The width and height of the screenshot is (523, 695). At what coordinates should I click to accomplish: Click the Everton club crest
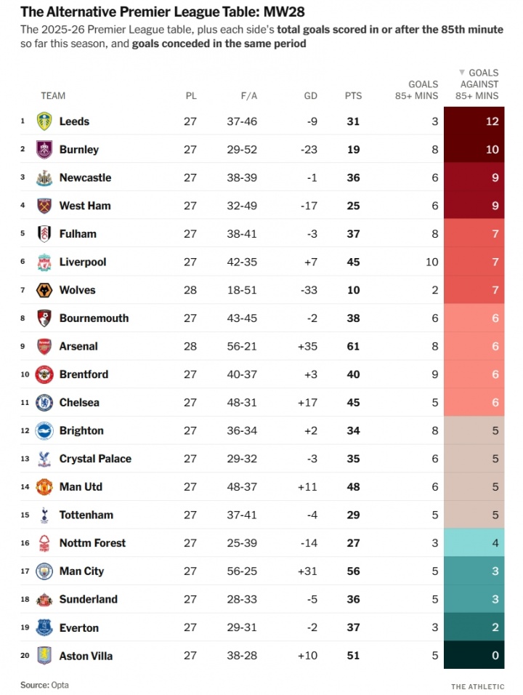coord(44,627)
